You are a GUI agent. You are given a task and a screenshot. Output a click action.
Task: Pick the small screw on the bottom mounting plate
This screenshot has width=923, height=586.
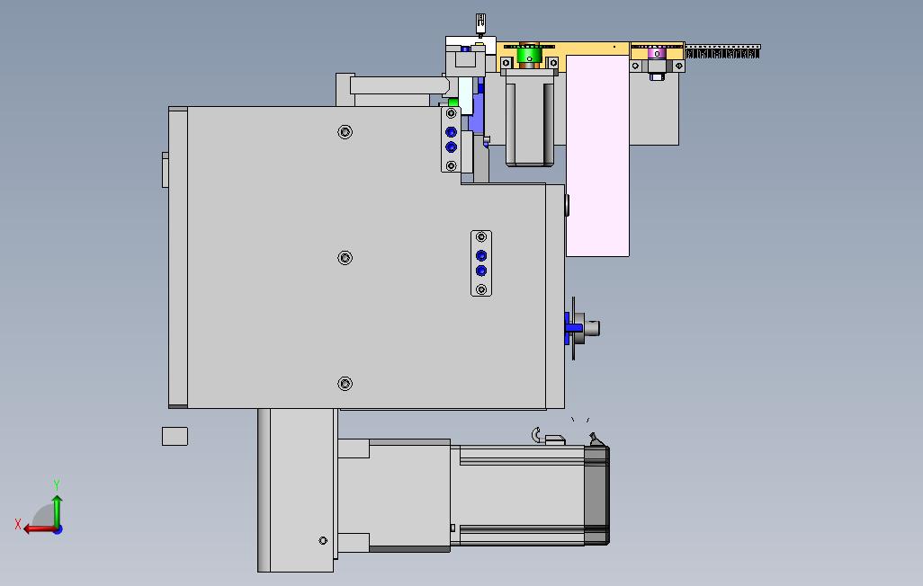click(323, 540)
